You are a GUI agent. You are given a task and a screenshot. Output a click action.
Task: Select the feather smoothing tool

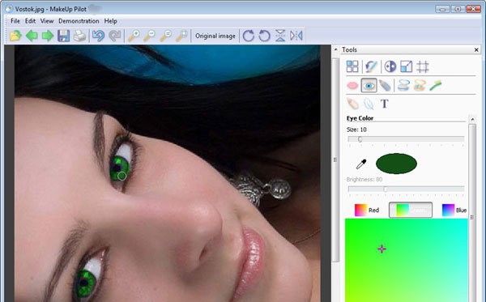369,104
